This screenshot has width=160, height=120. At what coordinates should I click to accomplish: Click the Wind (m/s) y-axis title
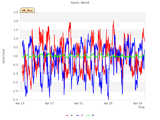[3, 56]
